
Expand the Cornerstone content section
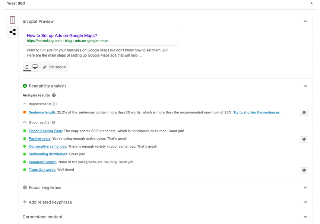tap(305, 217)
